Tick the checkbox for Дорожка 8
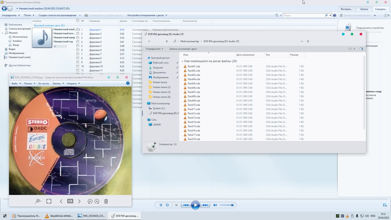Screen dimensions: 391x220 pos(78,58)
